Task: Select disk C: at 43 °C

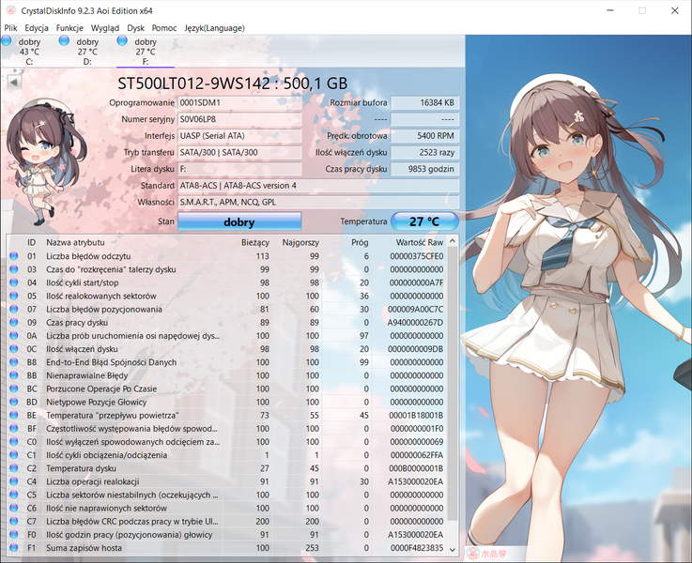Action: pos(29,52)
